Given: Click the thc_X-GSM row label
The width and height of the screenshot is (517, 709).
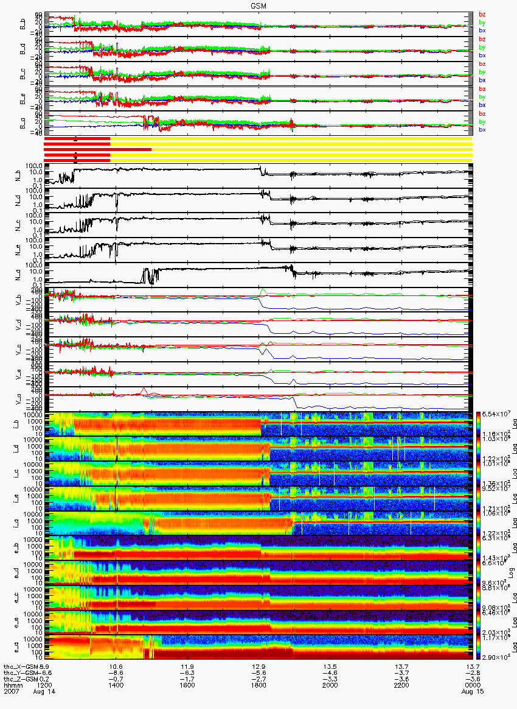Looking at the screenshot, I should pos(21,667).
